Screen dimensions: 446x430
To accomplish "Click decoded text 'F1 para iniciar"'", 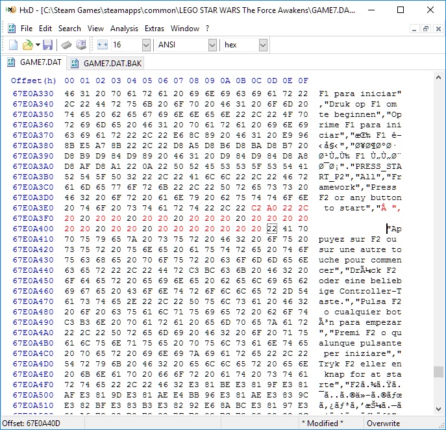I will point(360,94).
